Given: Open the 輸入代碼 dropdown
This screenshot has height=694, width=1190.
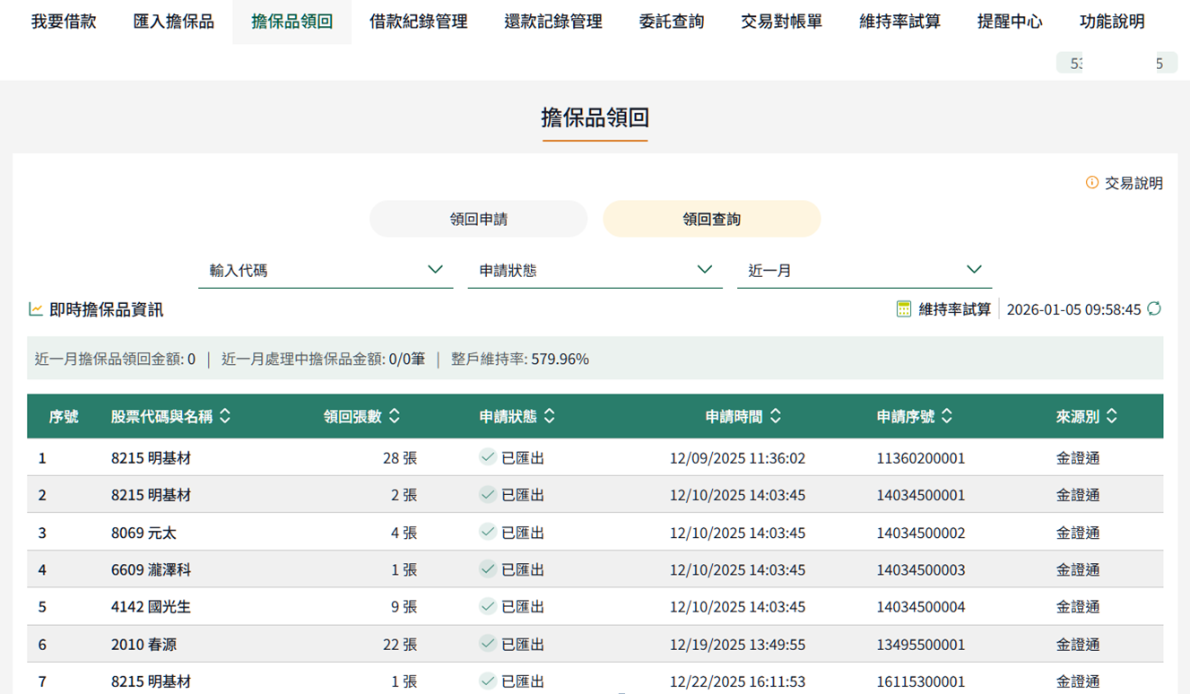Looking at the screenshot, I should tap(325, 270).
